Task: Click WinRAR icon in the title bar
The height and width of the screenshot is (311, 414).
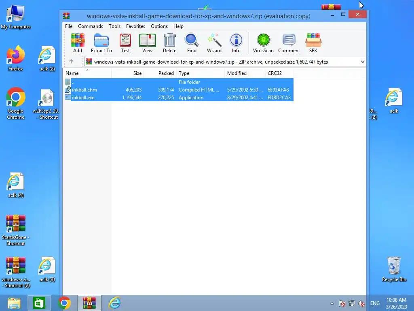Action: click(66, 16)
